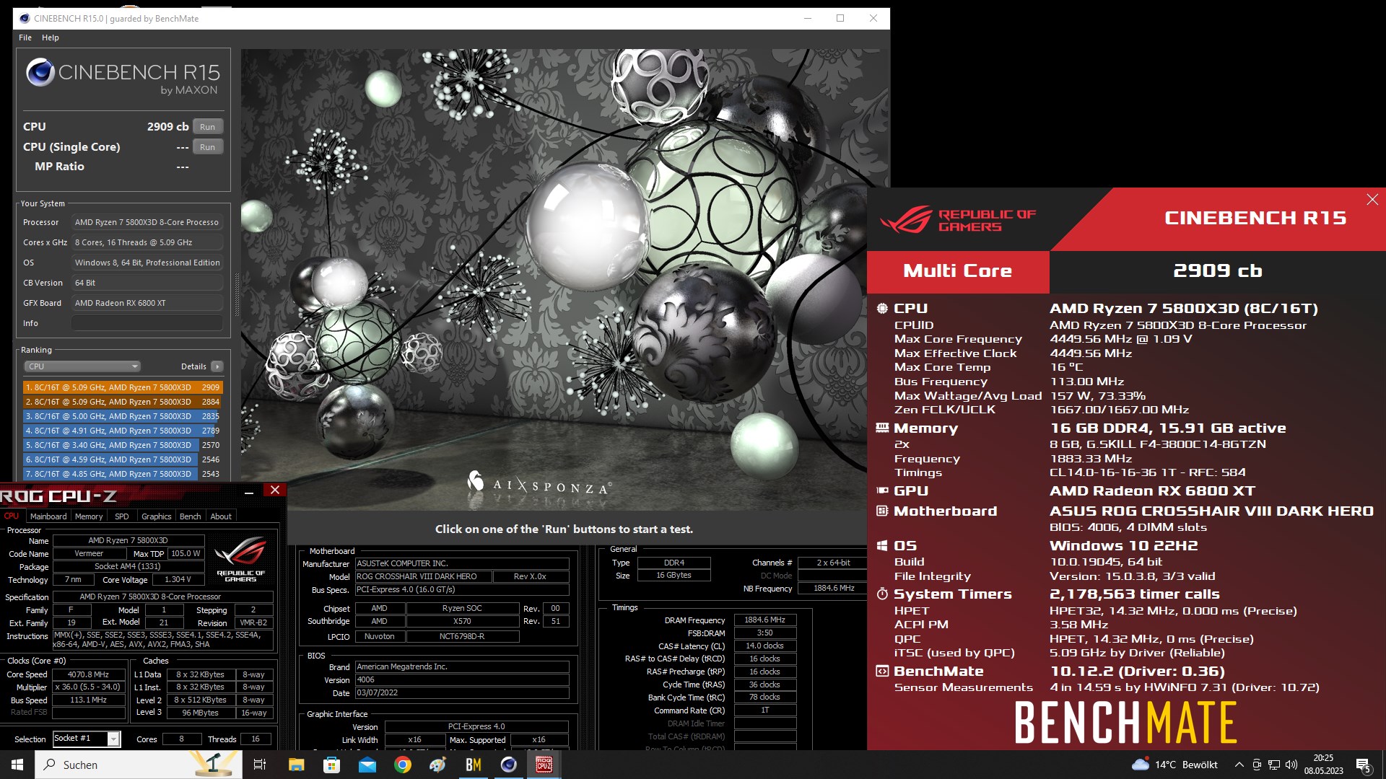Image resolution: width=1386 pixels, height=779 pixels.
Task: Switch to the Graphics tab in CPU-Z
Action: pos(157,516)
